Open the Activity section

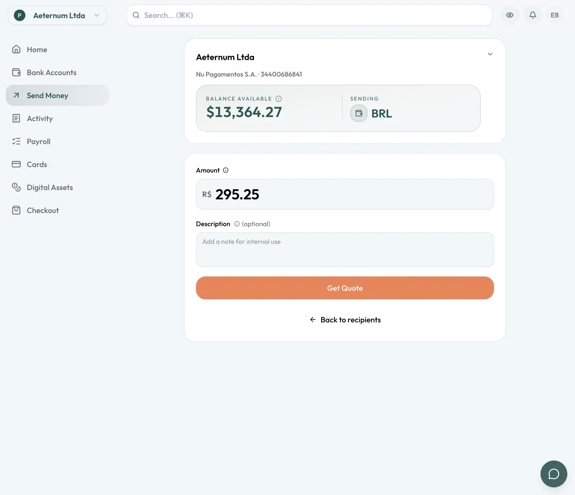point(57,118)
